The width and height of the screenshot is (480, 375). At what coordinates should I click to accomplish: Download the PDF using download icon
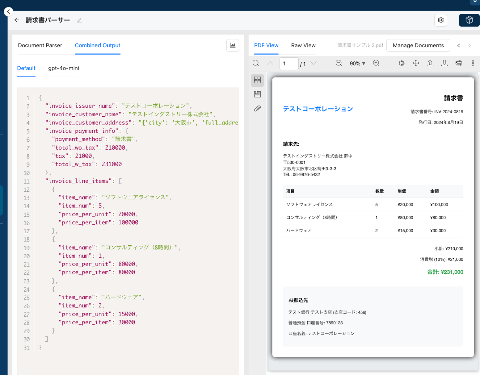coord(444,63)
